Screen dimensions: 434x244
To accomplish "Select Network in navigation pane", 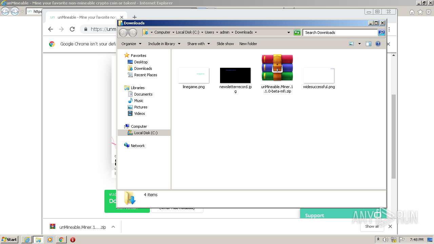I will pos(138,146).
